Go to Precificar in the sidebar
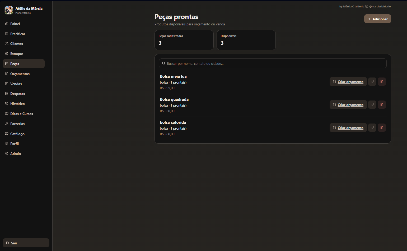Viewport: 407px width, 251px height. tap(24, 34)
